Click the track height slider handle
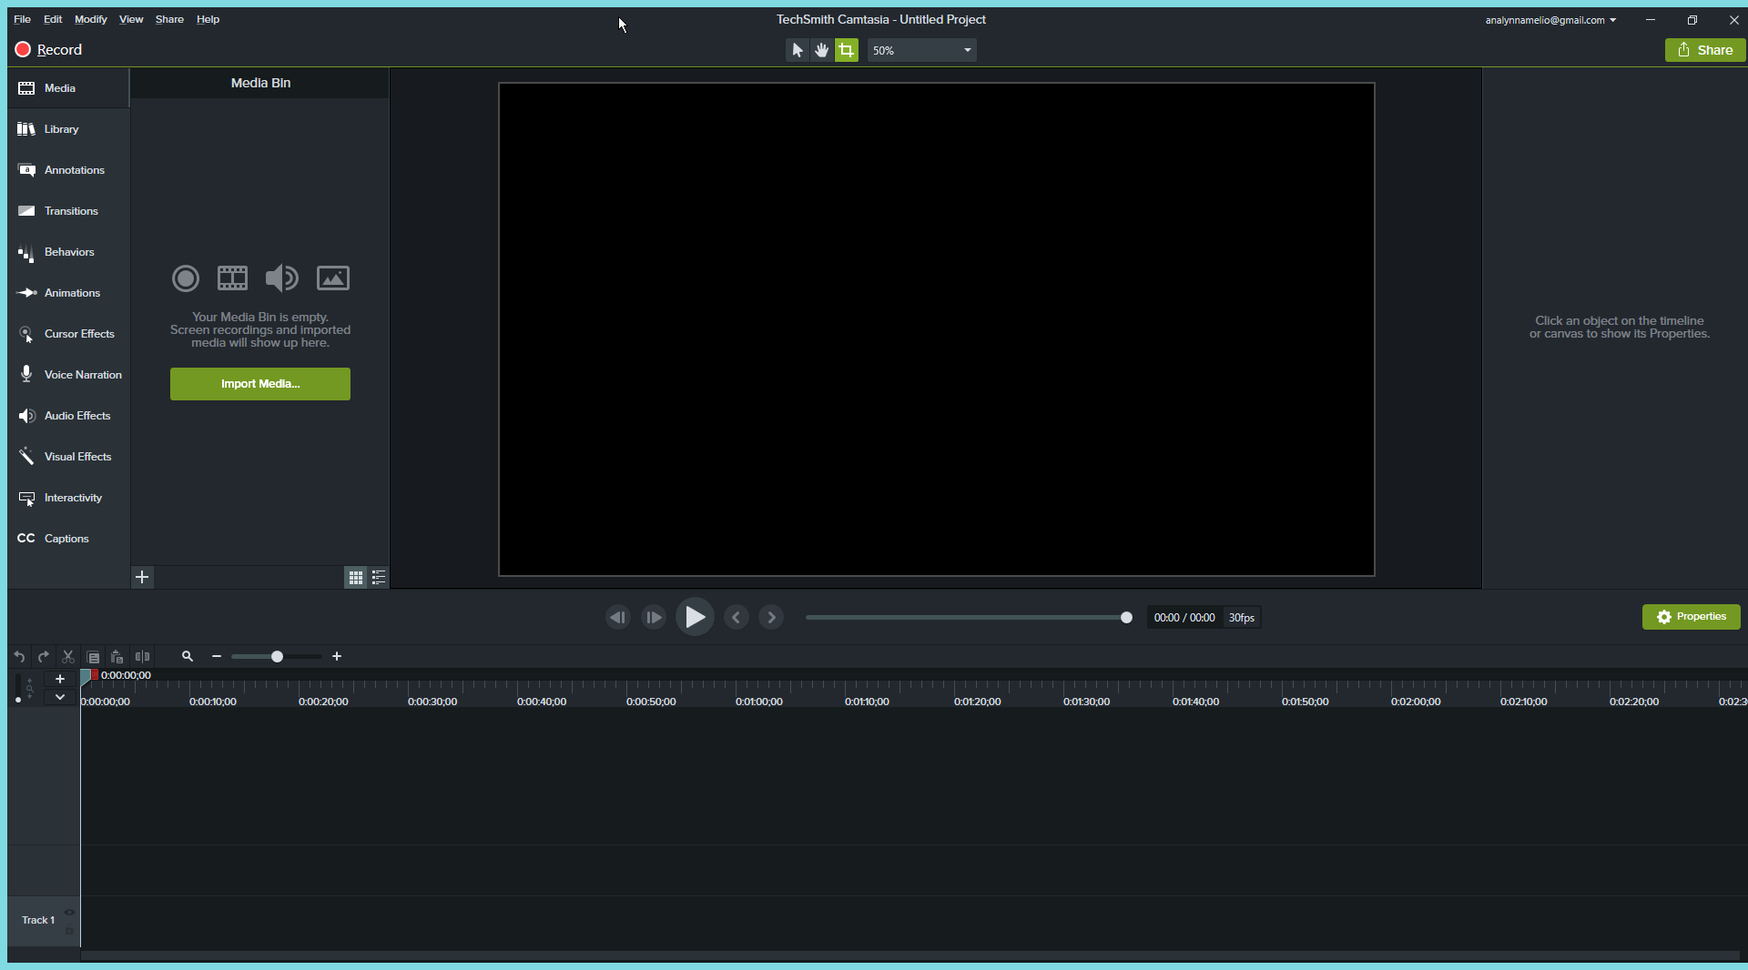The image size is (1748, 970). click(18, 700)
